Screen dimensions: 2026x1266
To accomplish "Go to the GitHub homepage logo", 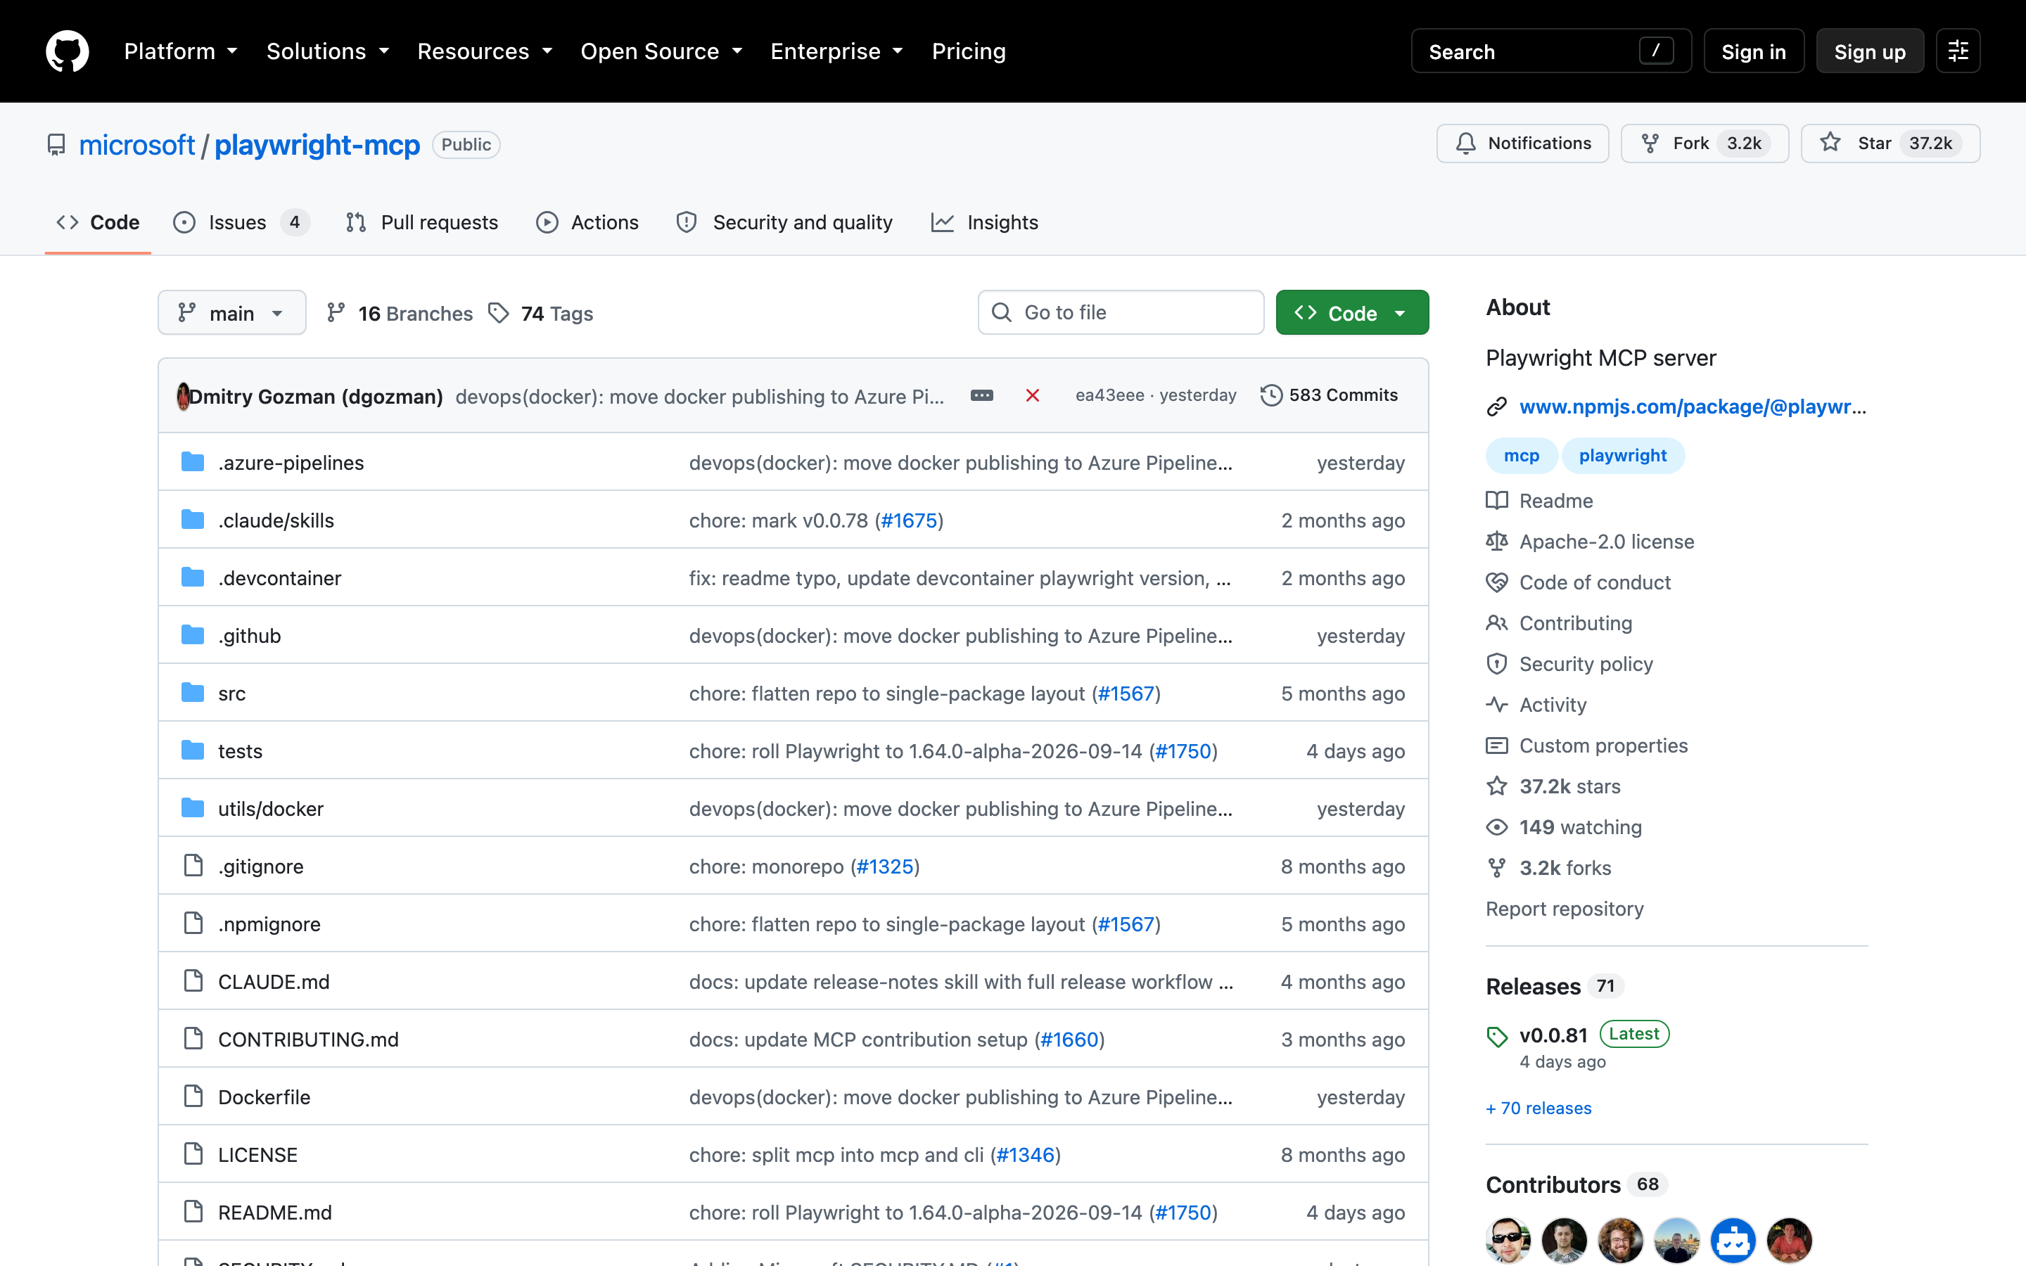I will (67, 51).
